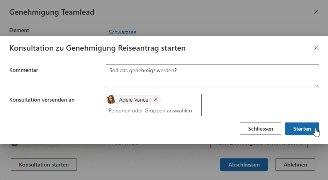Open the Schwarzsee element link
Image resolution: width=328 pixels, height=180 pixels.
pyautogui.click(x=122, y=32)
